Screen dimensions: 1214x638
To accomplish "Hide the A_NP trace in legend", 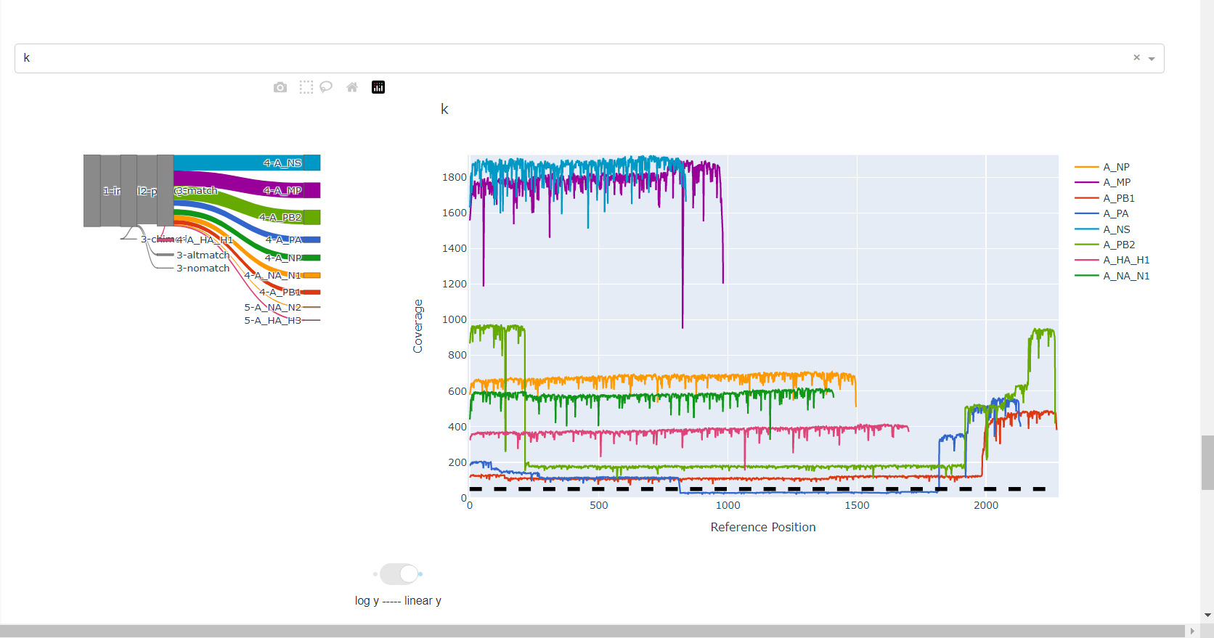I will [x=1116, y=167].
